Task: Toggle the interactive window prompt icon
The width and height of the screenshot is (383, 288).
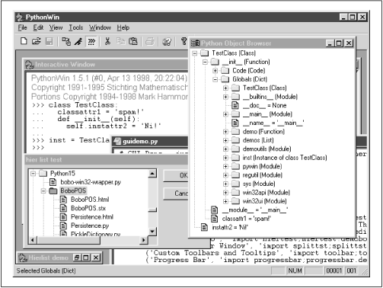Action: pyautogui.click(x=91, y=41)
